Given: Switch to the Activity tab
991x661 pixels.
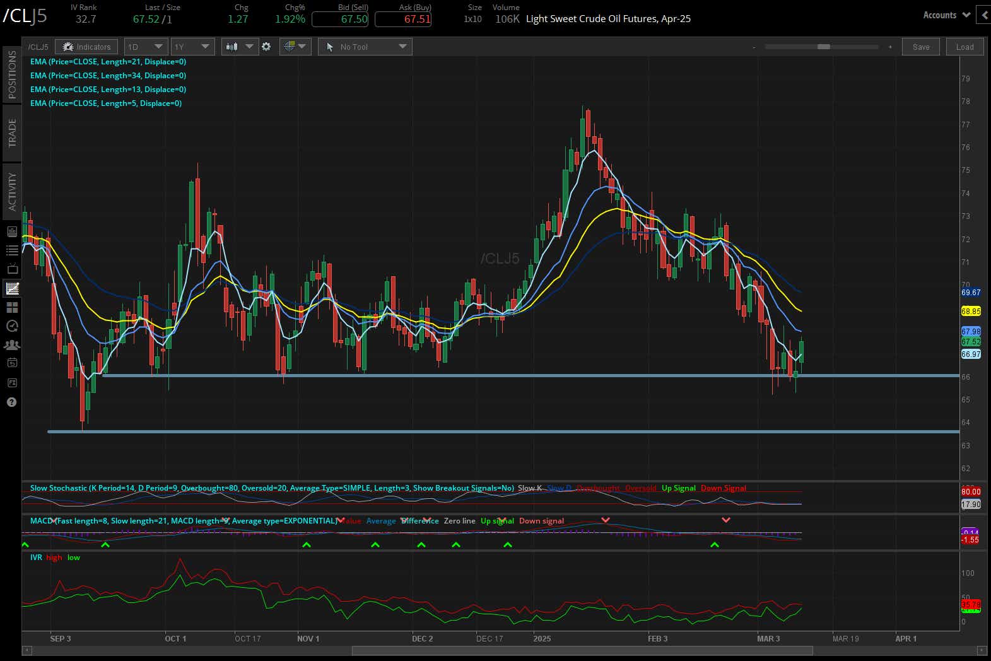Looking at the screenshot, I should (12, 192).
